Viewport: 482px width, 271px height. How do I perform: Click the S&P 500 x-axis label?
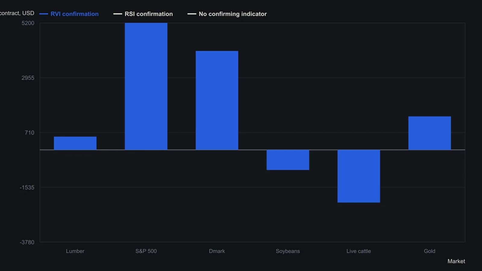click(146, 251)
